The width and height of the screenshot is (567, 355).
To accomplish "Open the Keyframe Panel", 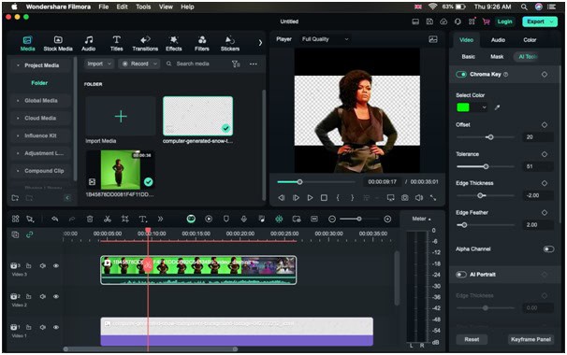I will pos(531,339).
